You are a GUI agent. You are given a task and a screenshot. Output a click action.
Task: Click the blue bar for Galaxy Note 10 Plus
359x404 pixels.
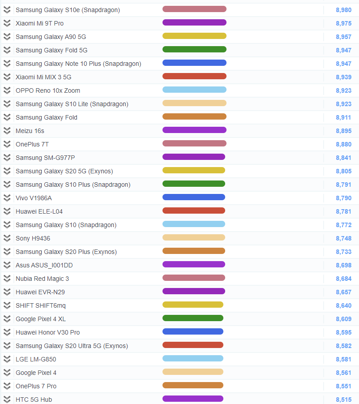194,63
